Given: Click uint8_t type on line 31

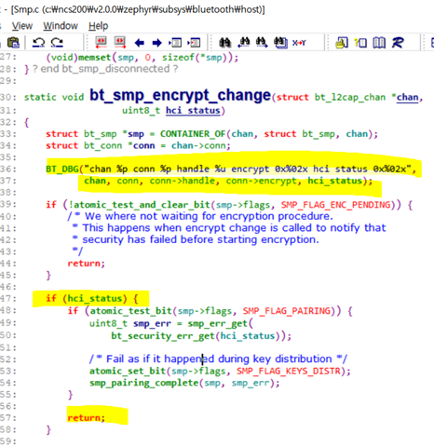Looking at the screenshot, I should pyautogui.click(x=141, y=111).
